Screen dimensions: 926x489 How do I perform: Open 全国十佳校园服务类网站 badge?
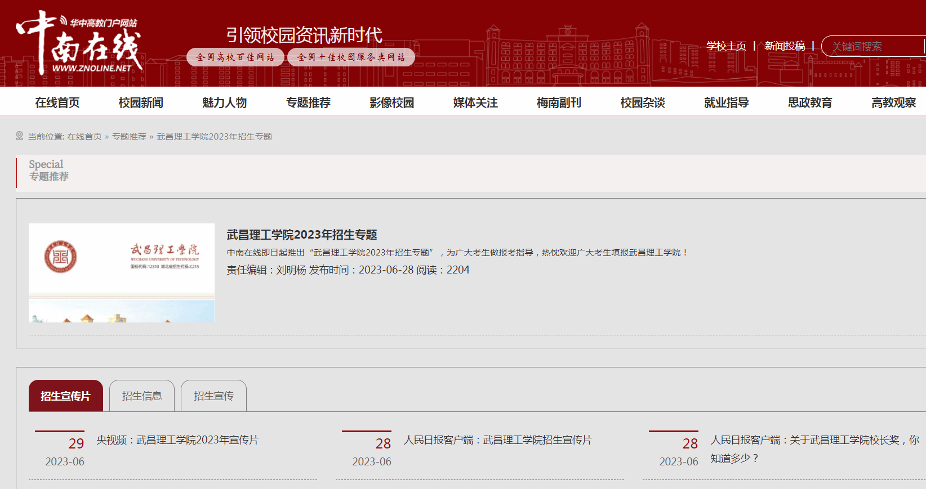click(x=351, y=57)
